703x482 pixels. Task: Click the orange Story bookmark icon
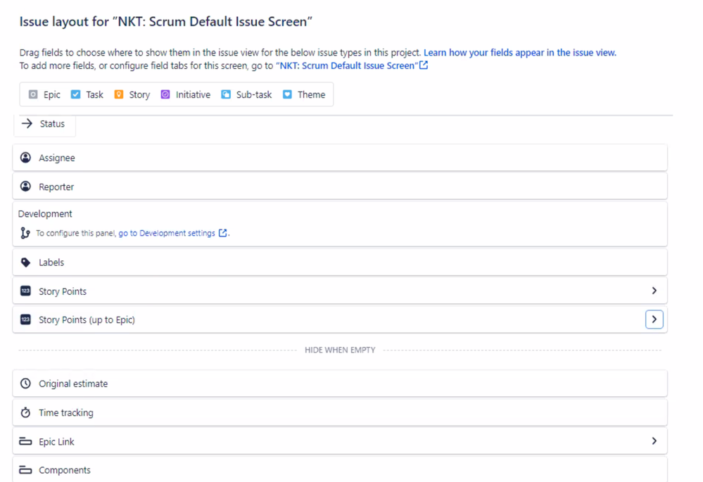pos(119,94)
